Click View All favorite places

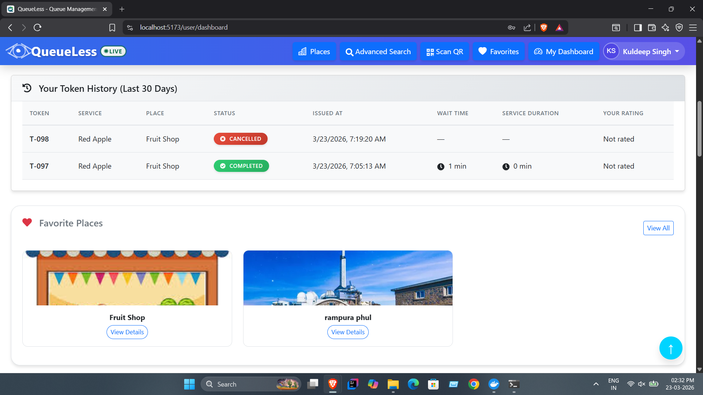click(658, 228)
